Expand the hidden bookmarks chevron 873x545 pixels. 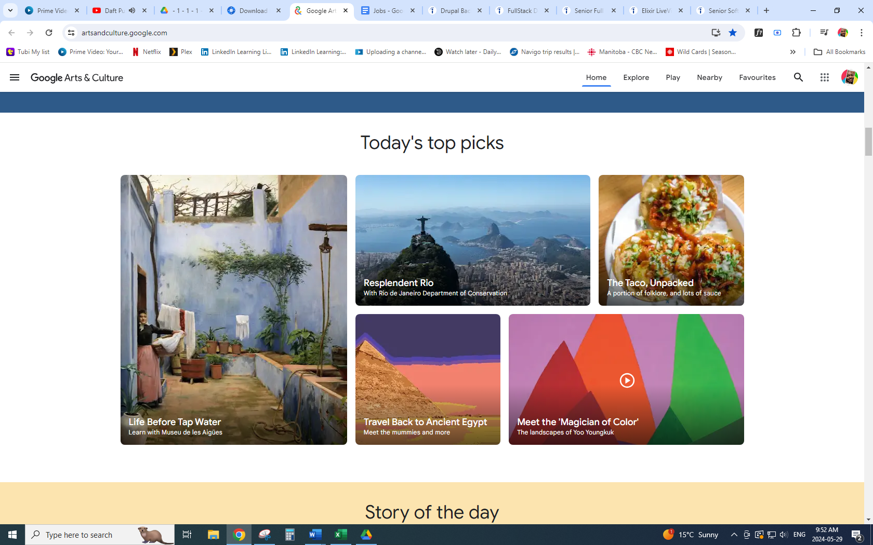click(792, 52)
